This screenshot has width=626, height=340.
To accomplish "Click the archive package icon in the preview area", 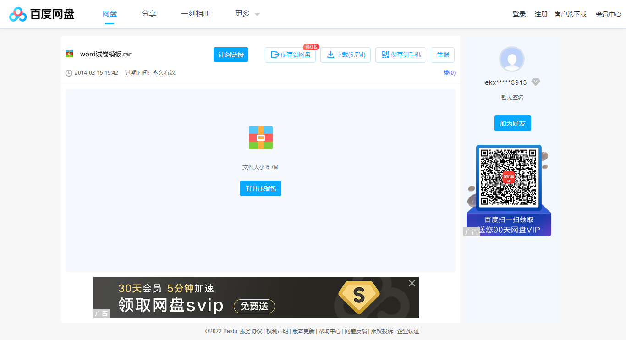I will coord(260,137).
